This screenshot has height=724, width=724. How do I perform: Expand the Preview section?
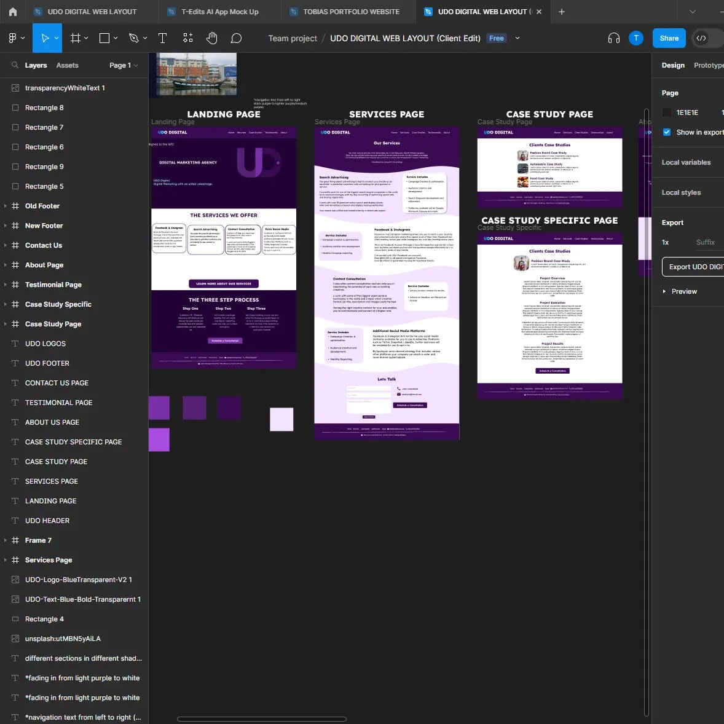[664, 291]
